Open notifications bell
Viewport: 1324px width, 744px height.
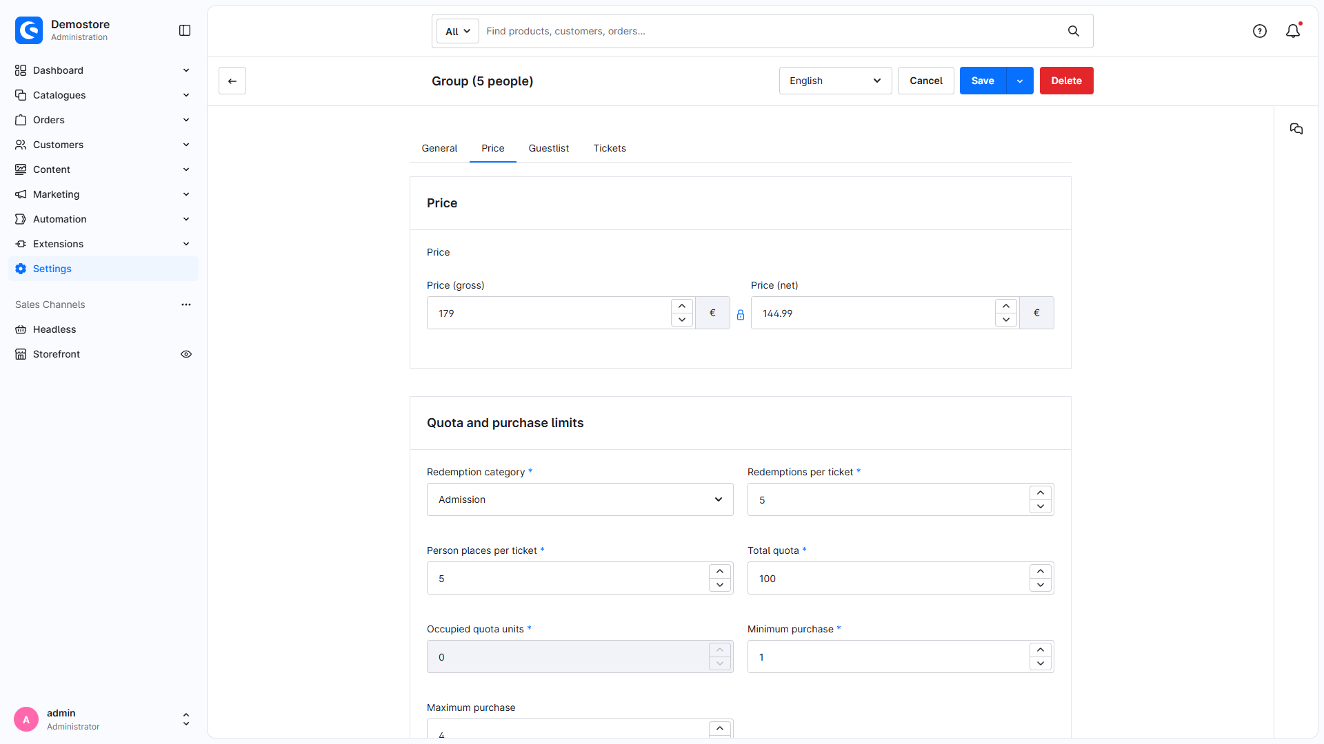tap(1293, 31)
